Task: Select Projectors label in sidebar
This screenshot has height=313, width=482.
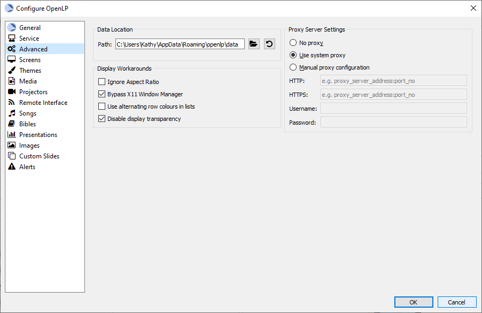Action: click(34, 91)
